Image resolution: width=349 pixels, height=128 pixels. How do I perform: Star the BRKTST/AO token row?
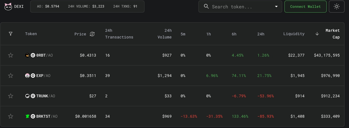click(x=11, y=116)
